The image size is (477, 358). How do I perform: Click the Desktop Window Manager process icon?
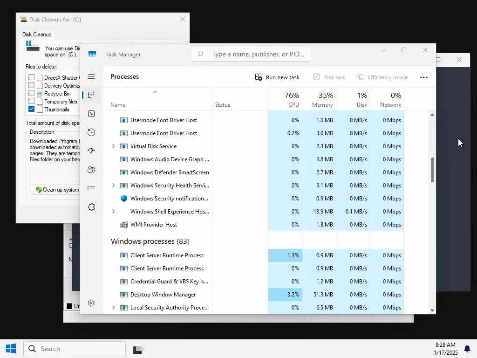(124, 295)
